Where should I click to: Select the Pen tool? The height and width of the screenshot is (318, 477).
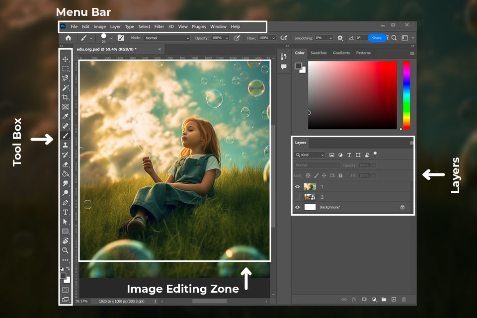pos(65,203)
